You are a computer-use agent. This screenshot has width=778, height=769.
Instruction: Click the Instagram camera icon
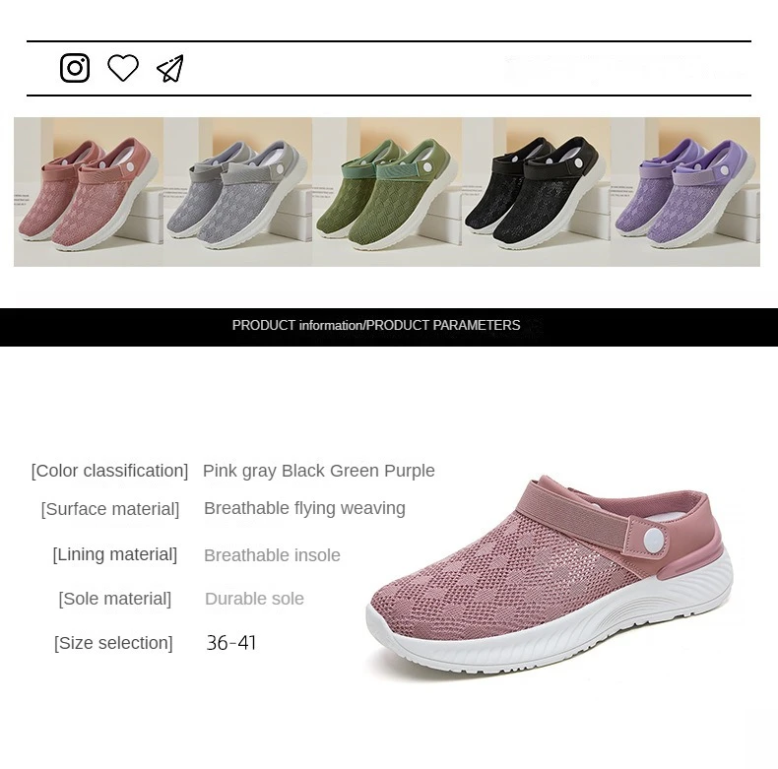point(75,68)
